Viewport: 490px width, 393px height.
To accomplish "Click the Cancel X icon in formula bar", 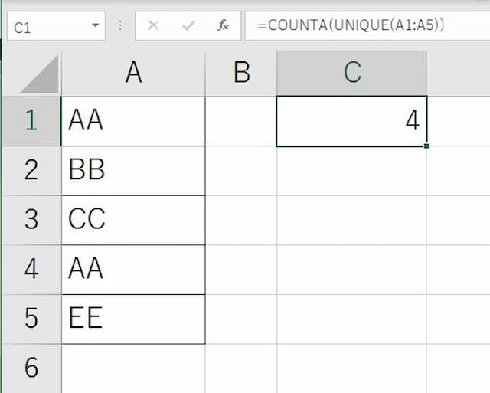I will pyautogui.click(x=153, y=26).
